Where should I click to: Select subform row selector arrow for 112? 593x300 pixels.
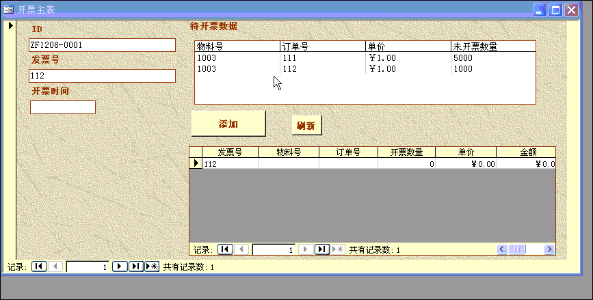196,163
